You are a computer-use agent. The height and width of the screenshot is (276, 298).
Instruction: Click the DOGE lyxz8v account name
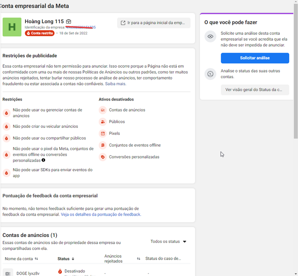[x=28, y=273]
